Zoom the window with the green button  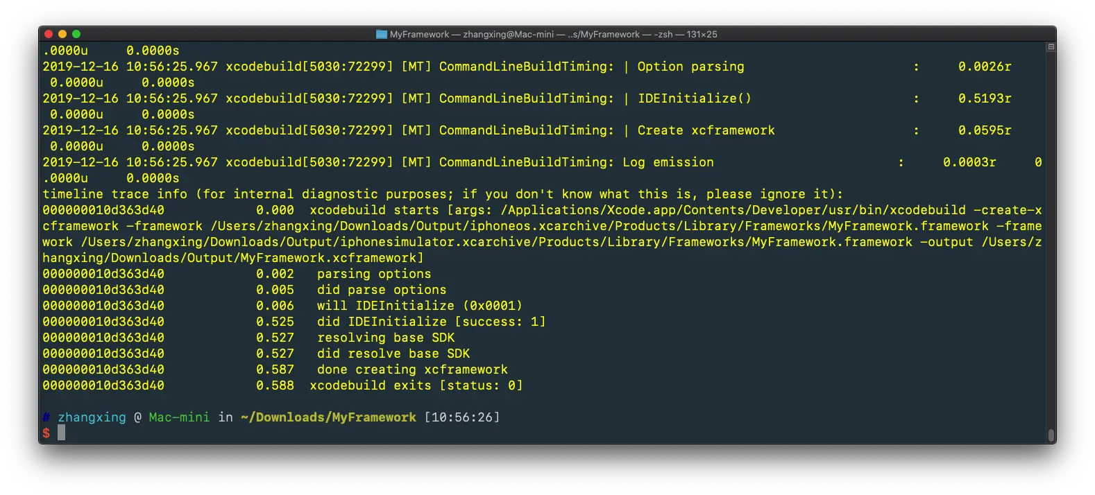(76, 34)
